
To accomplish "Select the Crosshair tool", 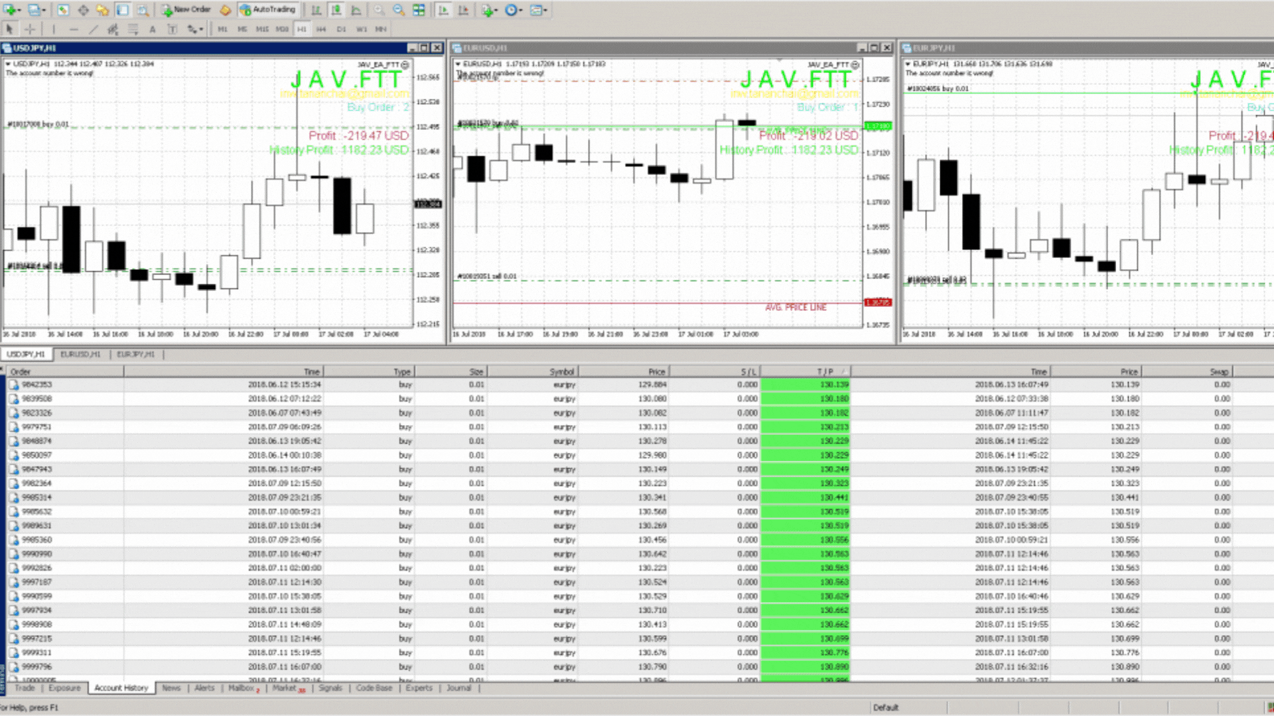I will tap(29, 29).
